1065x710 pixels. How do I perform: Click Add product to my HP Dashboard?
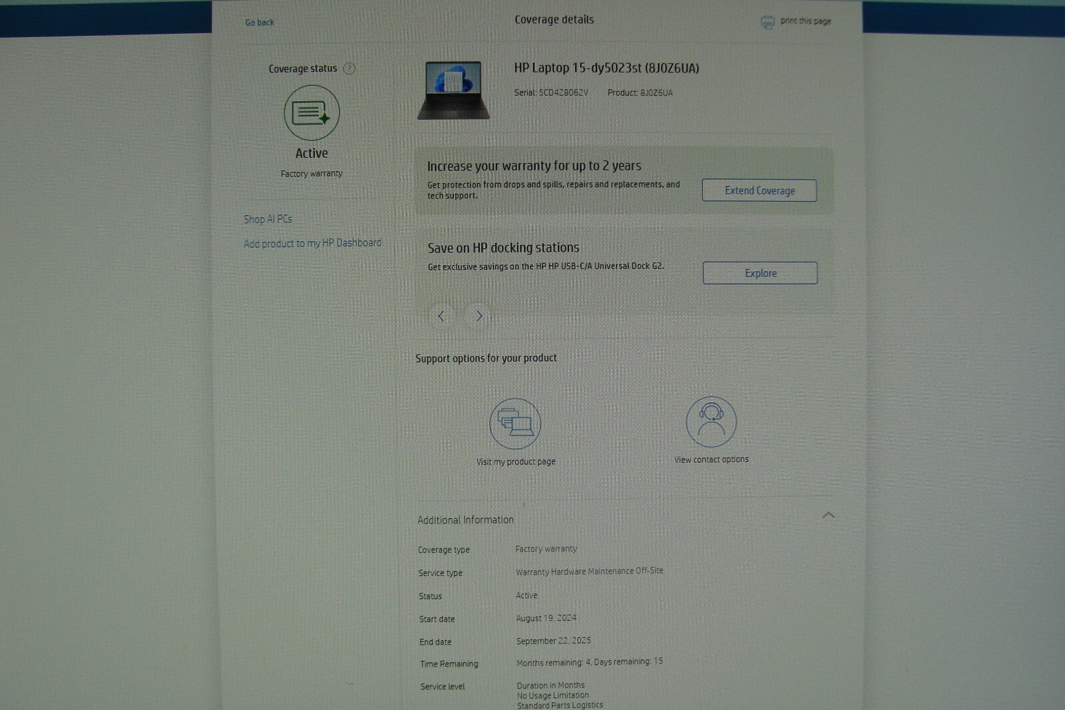(312, 243)
